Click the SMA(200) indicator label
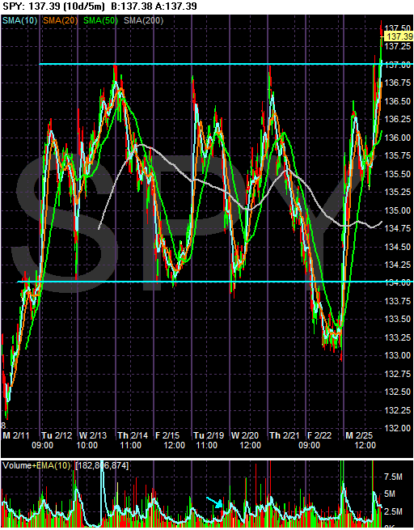The height and width of the screenshot is (530, 414). click(143, 21)
